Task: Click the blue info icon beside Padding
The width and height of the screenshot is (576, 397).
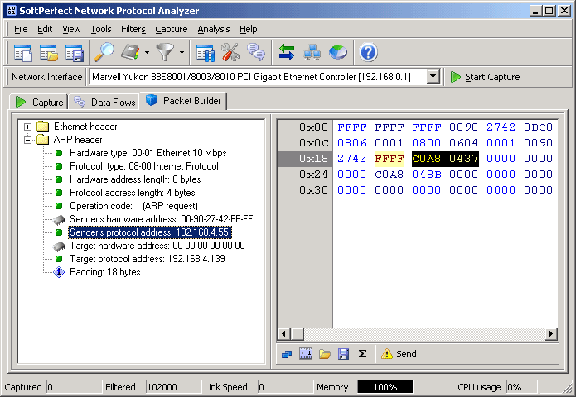Action: coord(59,272)
